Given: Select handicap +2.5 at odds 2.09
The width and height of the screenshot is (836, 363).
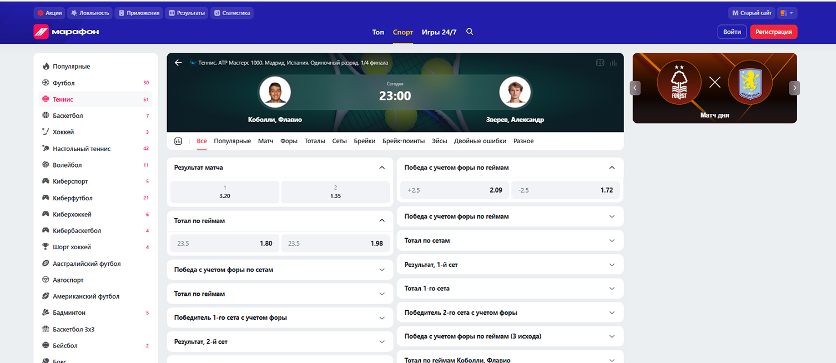Looking at the screenshot, I should 455,190.
